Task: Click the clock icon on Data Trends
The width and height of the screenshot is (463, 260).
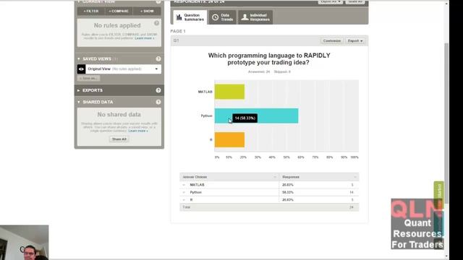Action: coord(216,17)
